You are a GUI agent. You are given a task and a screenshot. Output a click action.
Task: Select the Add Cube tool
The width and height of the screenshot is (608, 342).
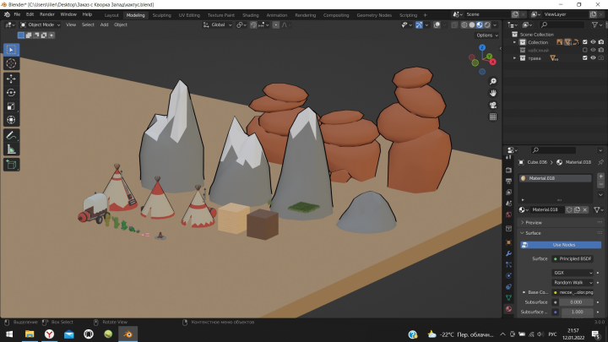point(11,165)
